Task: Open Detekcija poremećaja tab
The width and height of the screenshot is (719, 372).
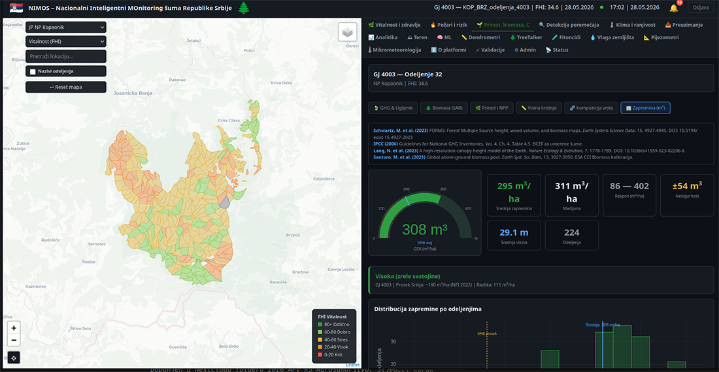Action: (x=569, y=25)
